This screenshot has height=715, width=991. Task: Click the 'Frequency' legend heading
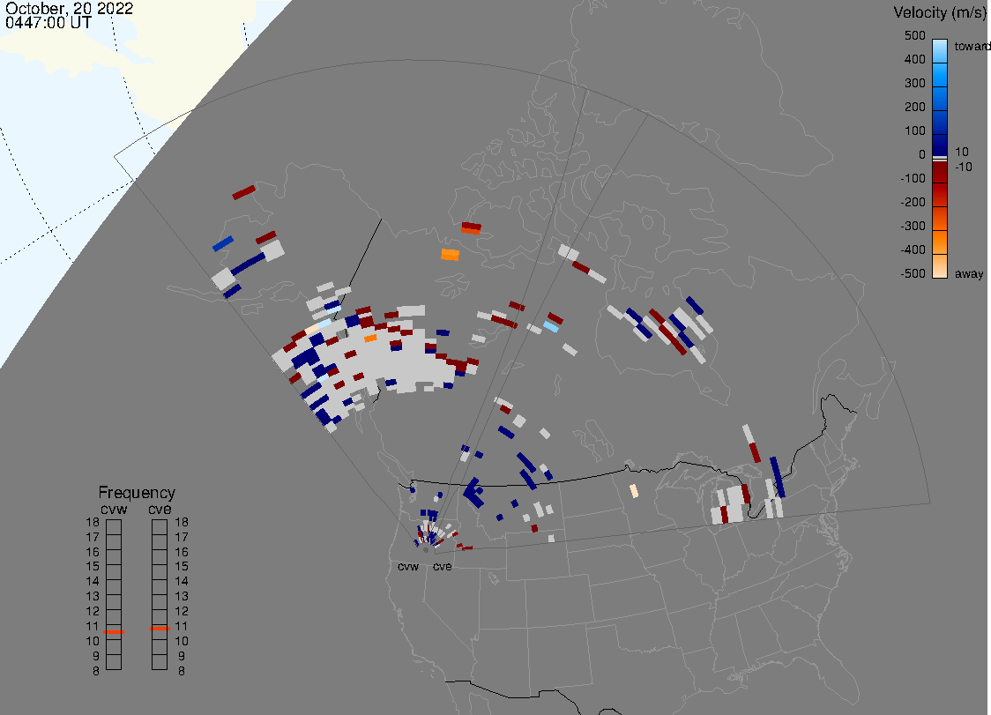point(137,493)
